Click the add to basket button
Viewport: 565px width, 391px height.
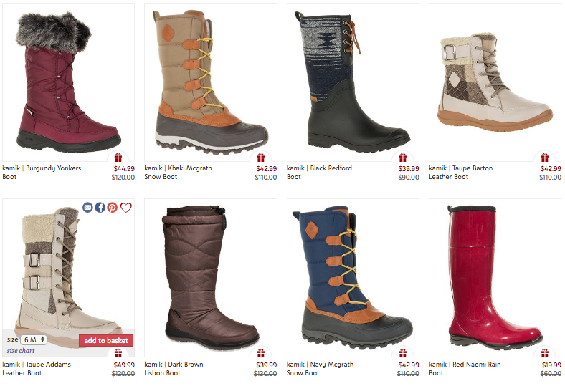point(106,341)
